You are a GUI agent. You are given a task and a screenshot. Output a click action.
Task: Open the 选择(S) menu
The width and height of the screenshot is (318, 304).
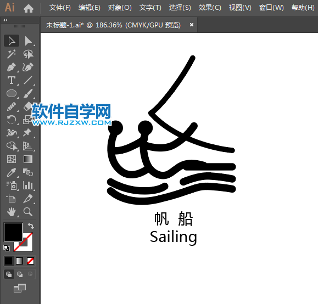pyautogui.click(x=180, y=8)
